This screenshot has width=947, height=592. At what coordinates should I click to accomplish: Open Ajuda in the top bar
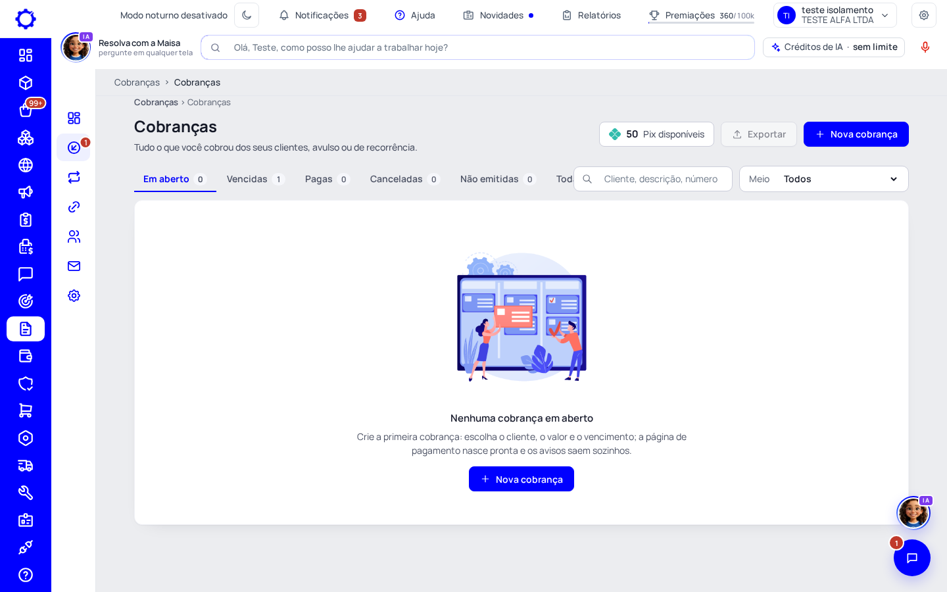point(415,15)
